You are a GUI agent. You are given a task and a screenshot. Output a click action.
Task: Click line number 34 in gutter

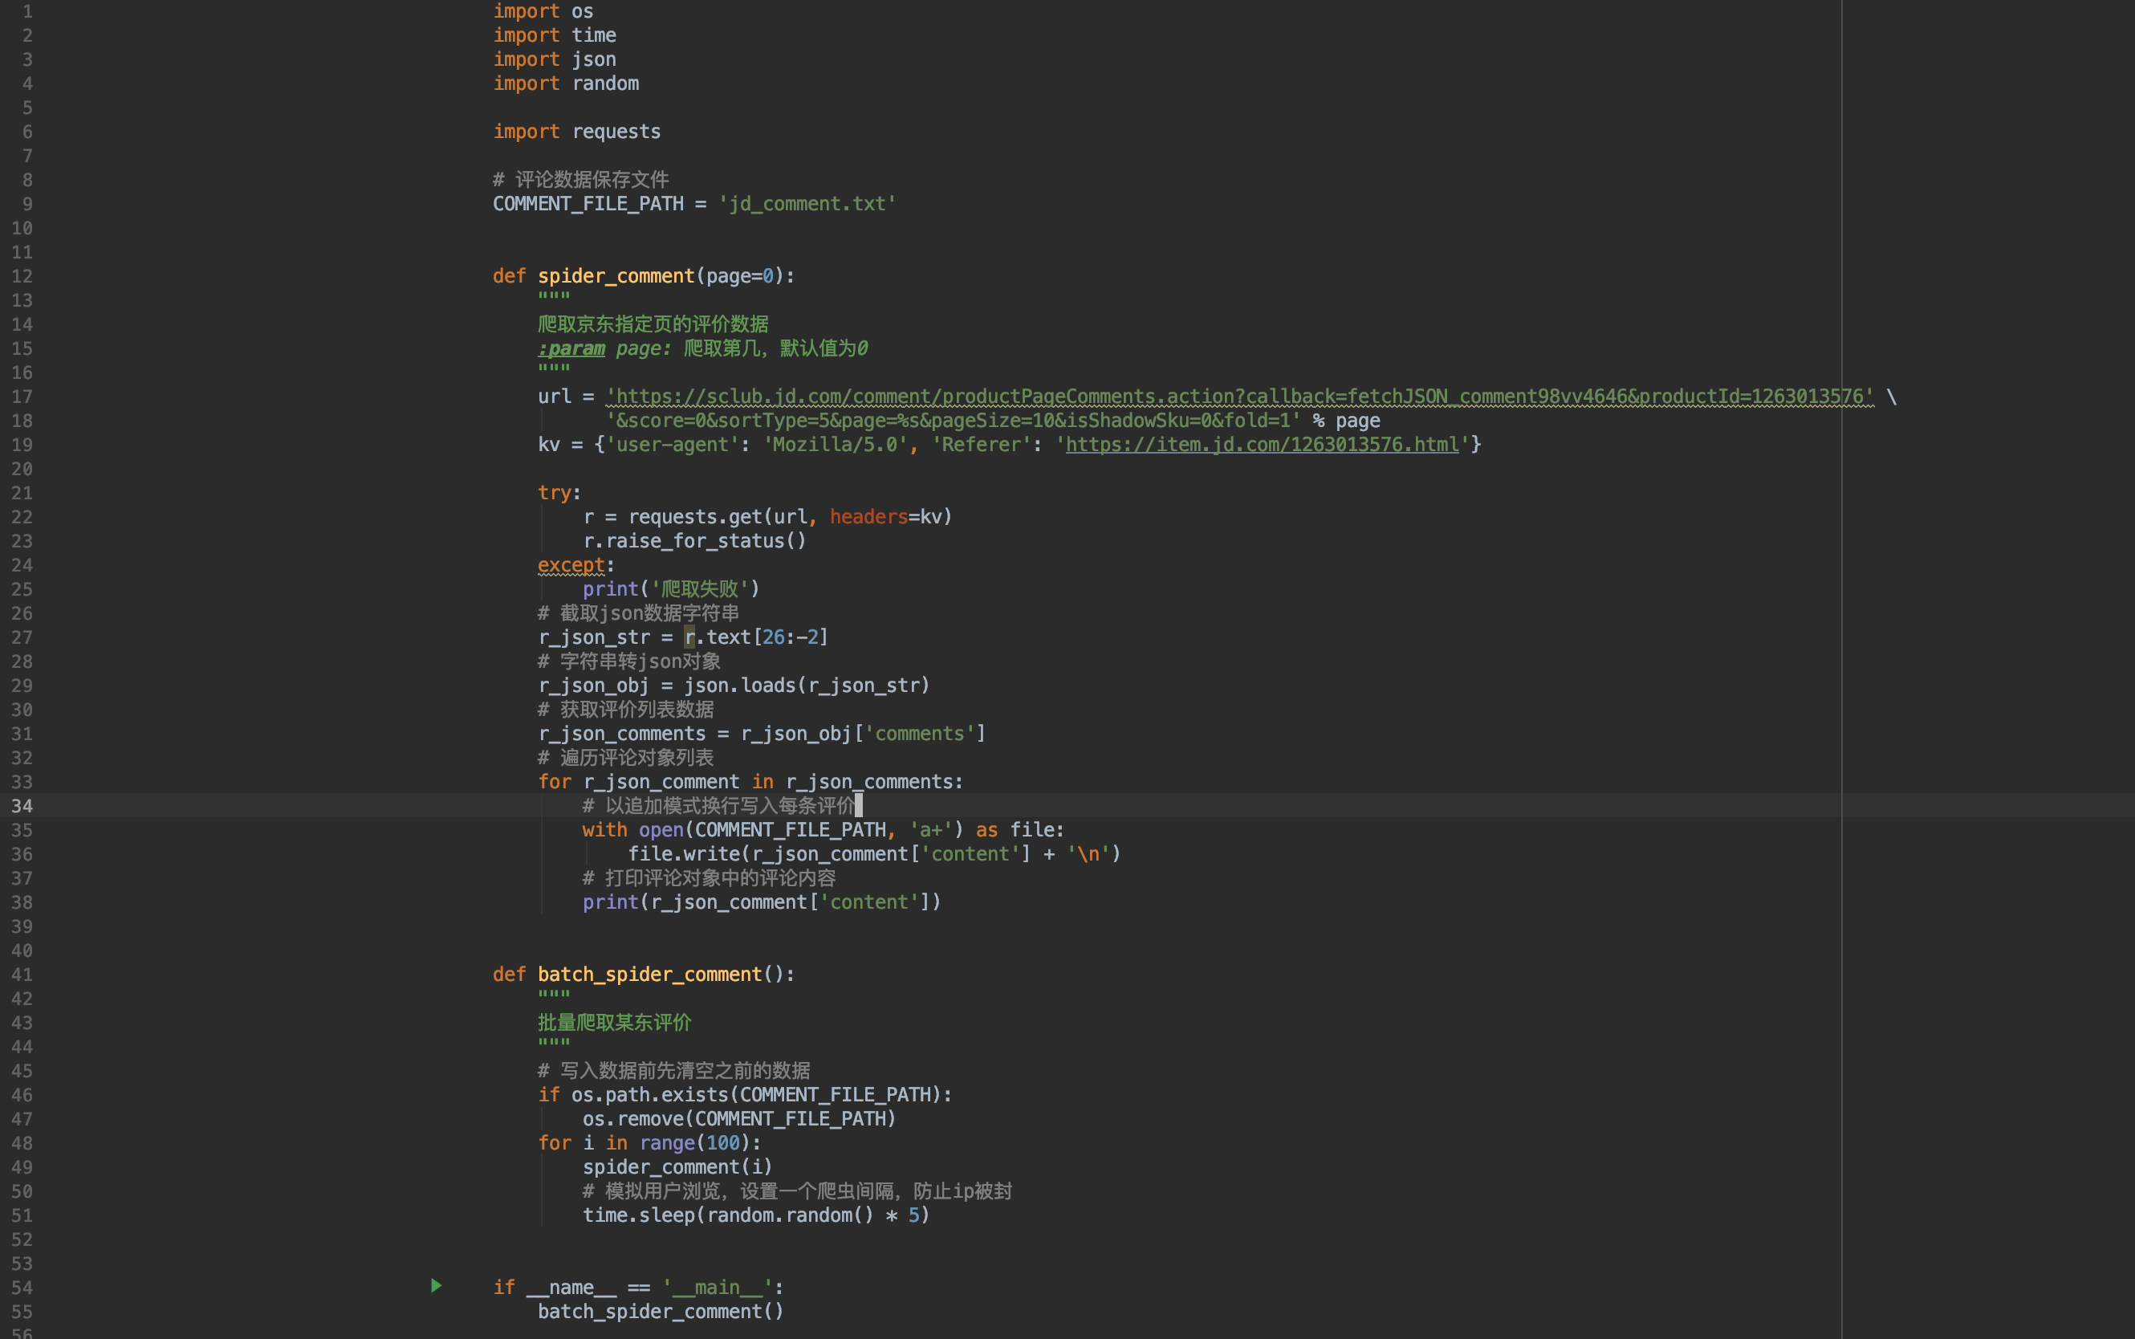point(22,806)
